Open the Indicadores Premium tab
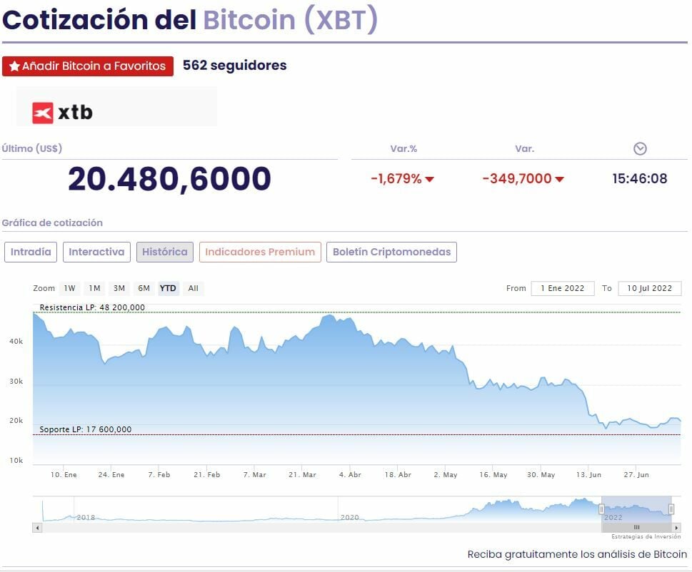This screenshot has height=572, width=692. pos(260,252)
